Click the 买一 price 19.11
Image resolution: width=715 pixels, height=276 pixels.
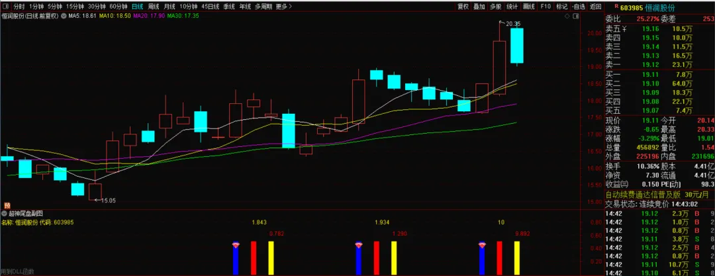pos(650,75)
